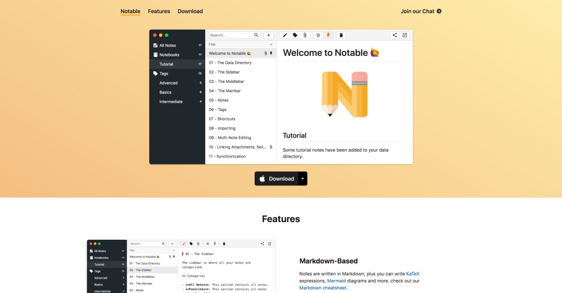Click the Markdown-Based heading
Image resolution: width=562 pixels, height=293 pixels.
tap(329, 261)
